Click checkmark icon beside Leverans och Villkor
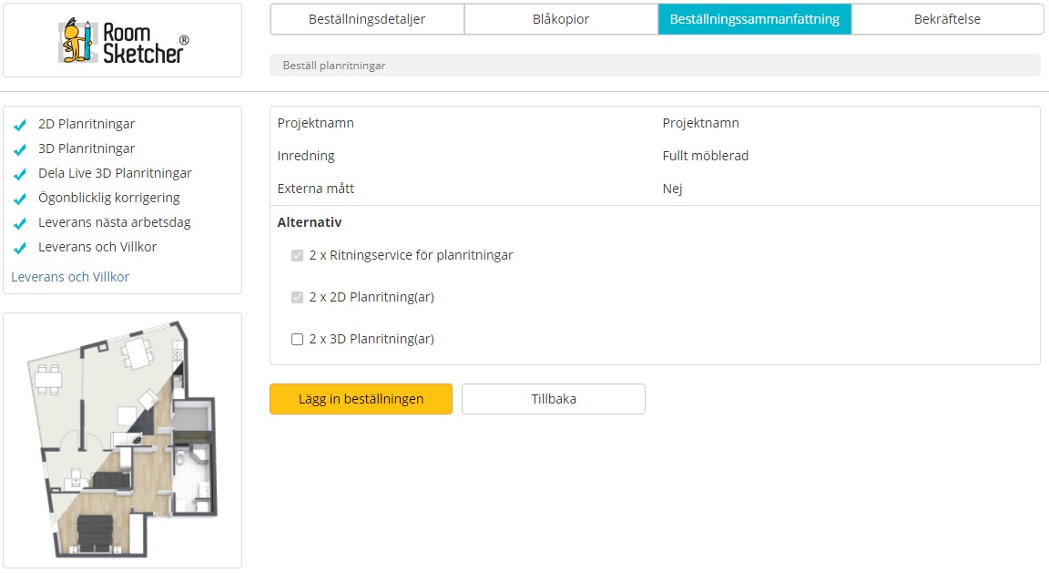This screenshot has height=573, width=1049. click(x=20, y=248)
